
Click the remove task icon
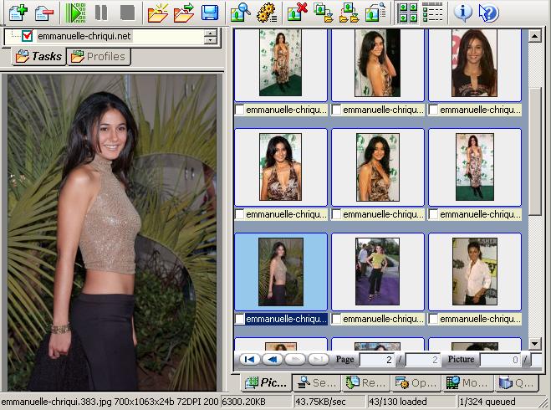tap(44, 13)
